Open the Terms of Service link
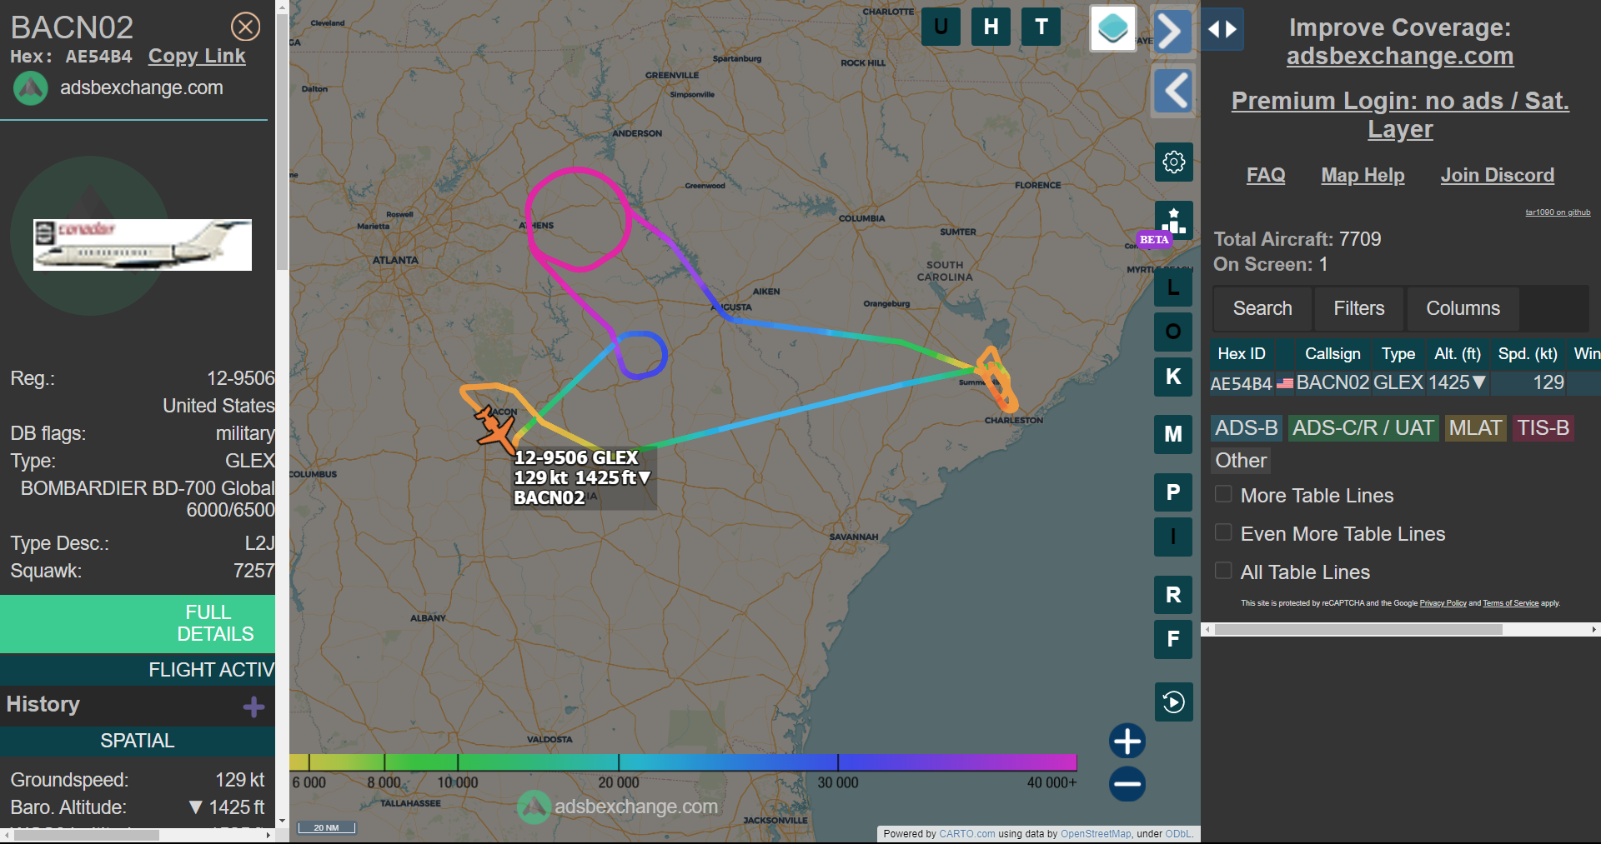1601x844 pixels. point(1510,603)
